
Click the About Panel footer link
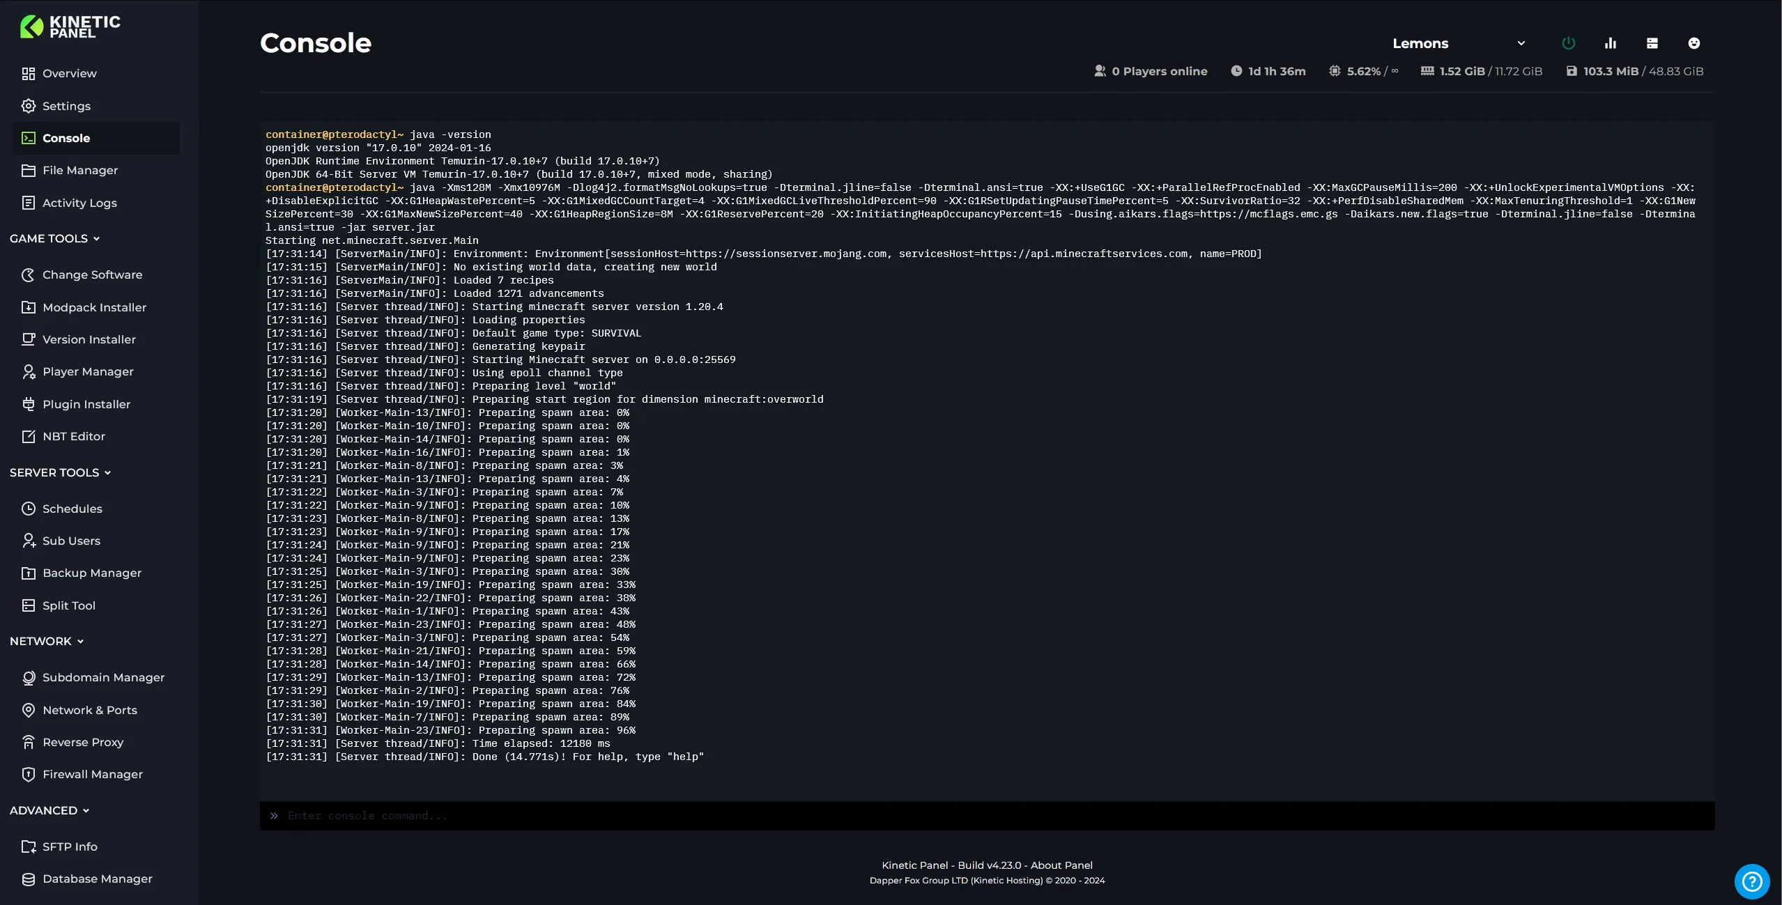click(1061, 865)
